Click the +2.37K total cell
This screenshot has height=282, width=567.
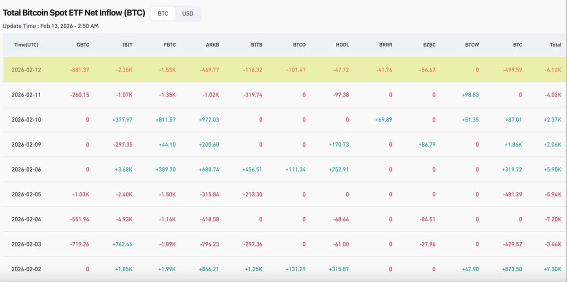(x=553, y=120)
